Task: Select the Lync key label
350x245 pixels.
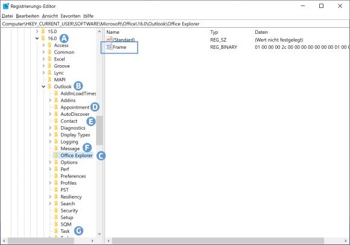Action: point(59,73)
